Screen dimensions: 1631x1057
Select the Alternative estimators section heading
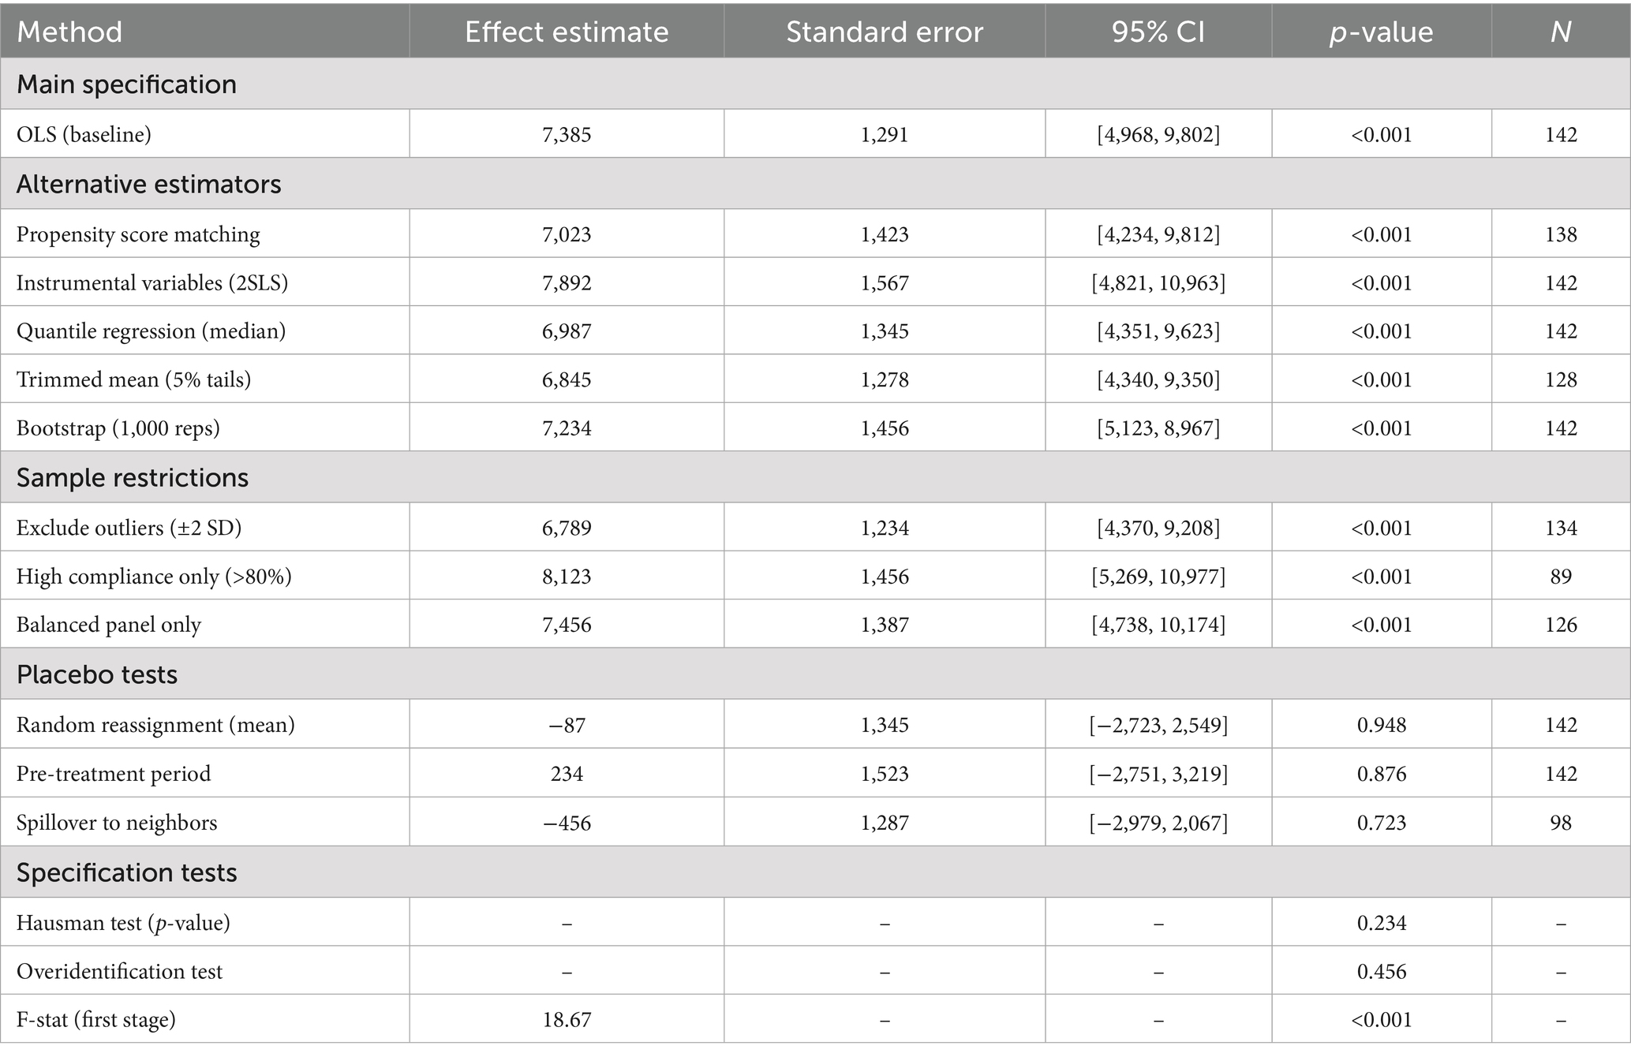148,184
